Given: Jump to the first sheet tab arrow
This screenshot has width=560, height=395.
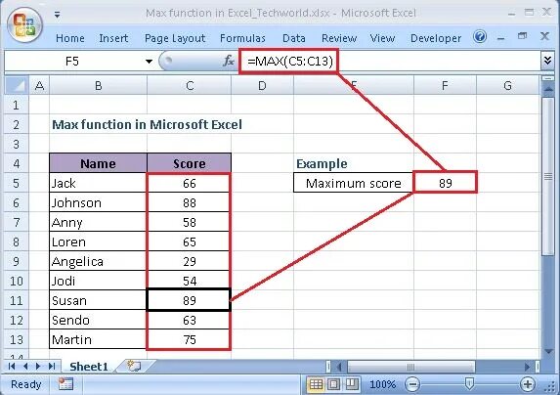Looking at the screenshot, I should click(12, 366).
